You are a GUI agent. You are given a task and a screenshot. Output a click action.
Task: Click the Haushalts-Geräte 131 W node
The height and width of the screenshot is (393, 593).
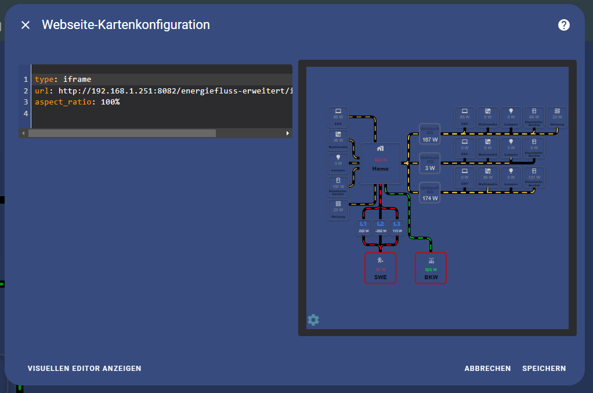tap(534, 177)
